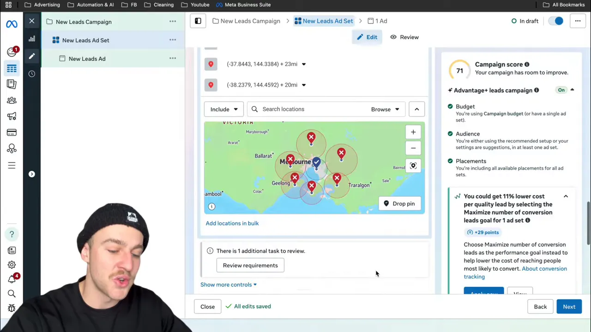Viewport: 591px width, 332px height.
Task: Open the hamburger All tools menu
Action: [x=12, y=165]
